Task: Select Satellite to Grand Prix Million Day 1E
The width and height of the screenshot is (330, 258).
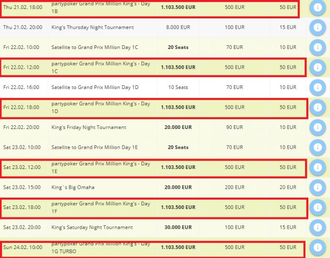Action: coord(94,147)
